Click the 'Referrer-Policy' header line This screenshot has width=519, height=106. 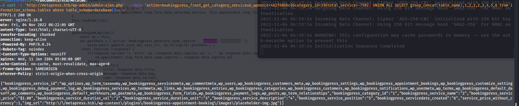[x=51, y=74]
